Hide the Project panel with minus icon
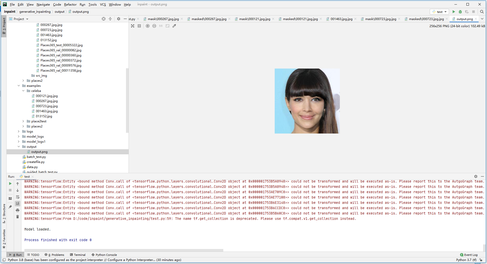The width and height of the screenshot is (487, 264). pos(125,19)
